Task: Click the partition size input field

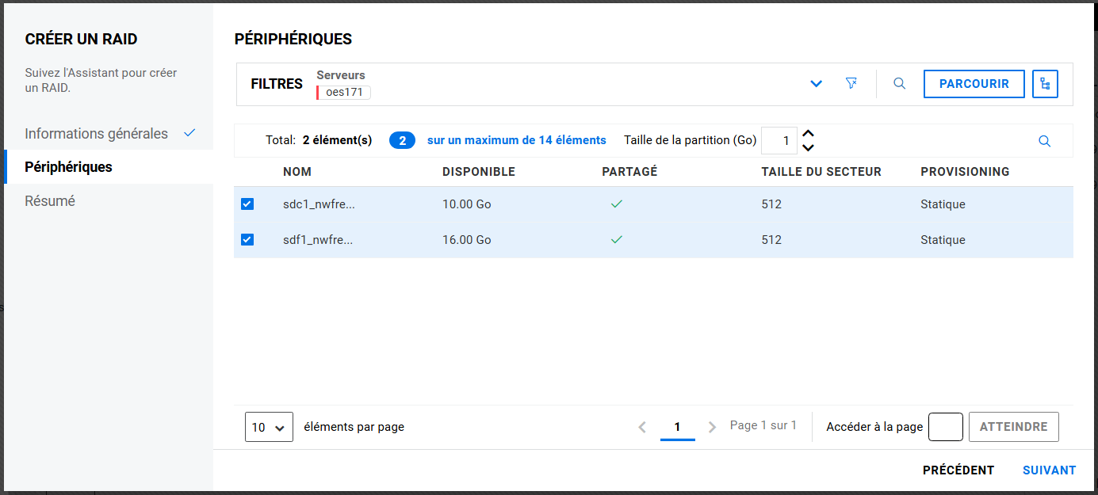Action: click(779, 141)
